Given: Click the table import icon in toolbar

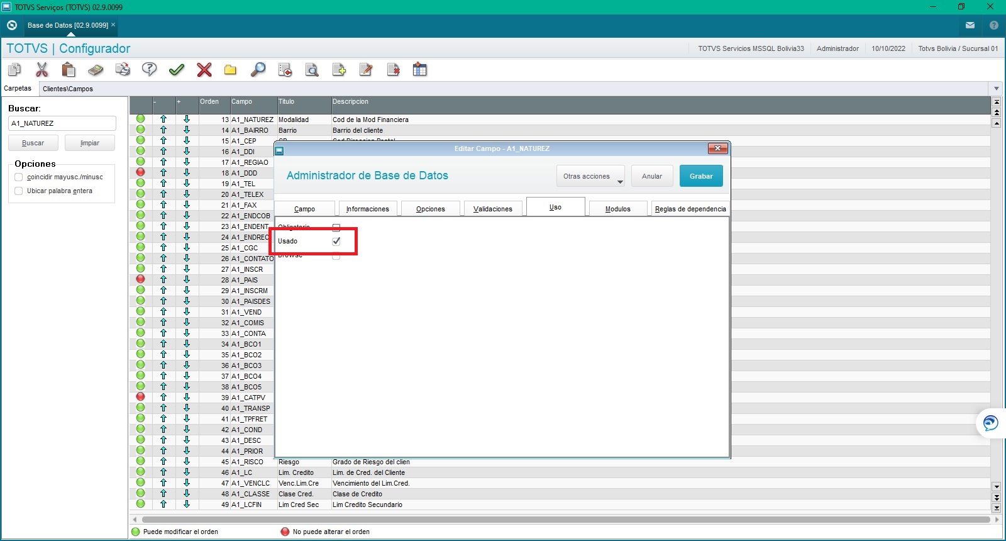Looking at the screenshot, I should click(420, 69).
